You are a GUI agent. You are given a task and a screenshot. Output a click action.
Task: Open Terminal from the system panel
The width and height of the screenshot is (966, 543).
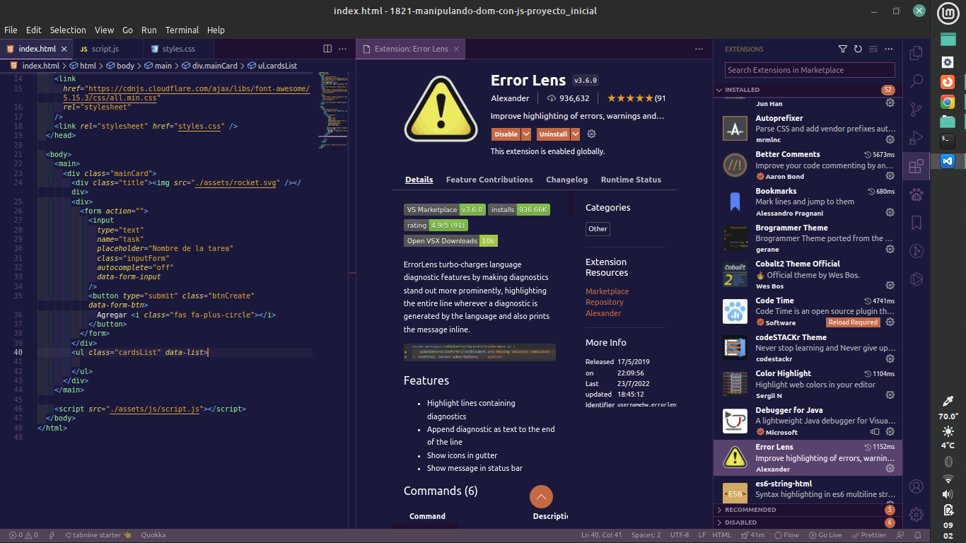948,141
